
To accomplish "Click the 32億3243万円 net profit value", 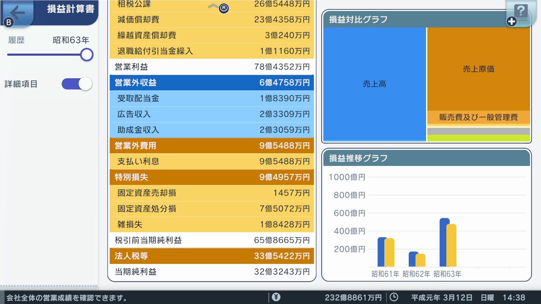I will [282, 271].
